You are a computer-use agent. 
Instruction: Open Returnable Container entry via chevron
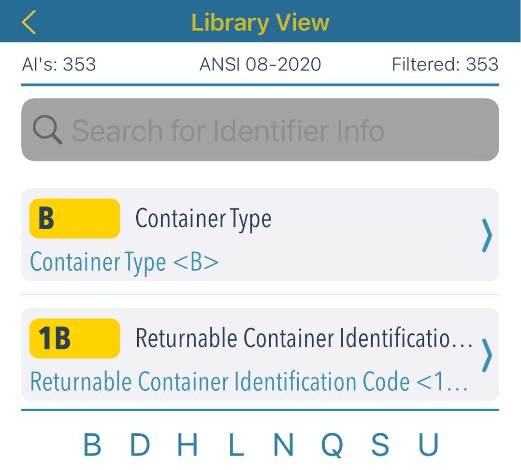pos(487,355)
